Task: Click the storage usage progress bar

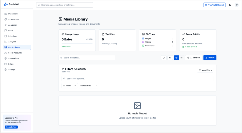Action: point(77,43)
